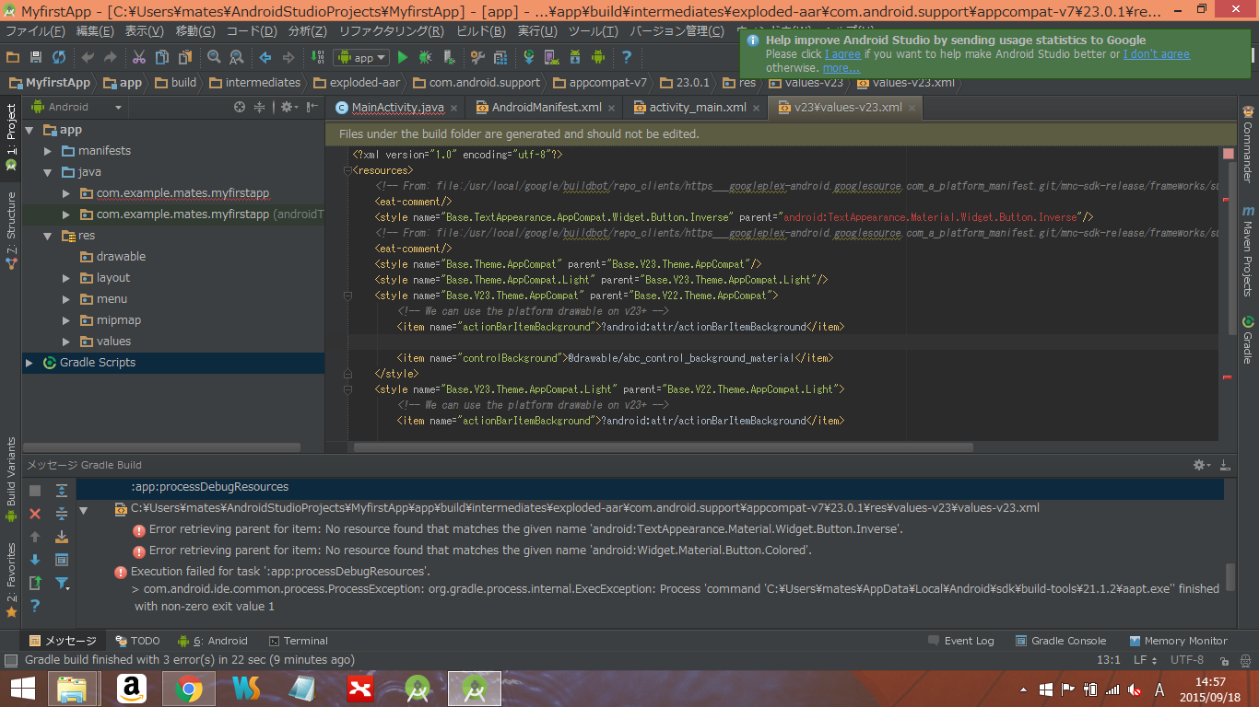Open Chrome from the Windows taskbar
1259x707 pixels.
click(x=189, y=688)
